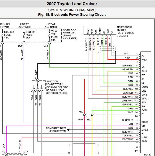Click the "D38" connector label
The image size is (155, 156).
[46, 46]
